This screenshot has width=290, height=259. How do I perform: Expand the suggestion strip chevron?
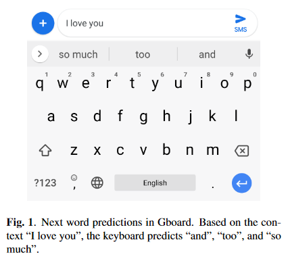pos(40,54)
